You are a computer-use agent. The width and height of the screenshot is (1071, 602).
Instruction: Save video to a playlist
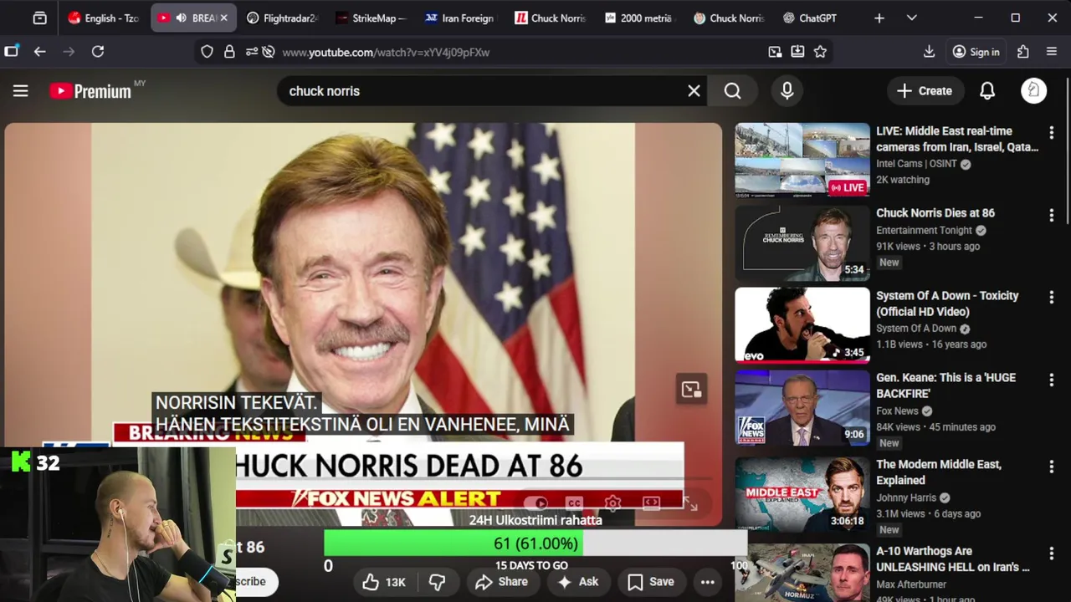tap(650, 582)
